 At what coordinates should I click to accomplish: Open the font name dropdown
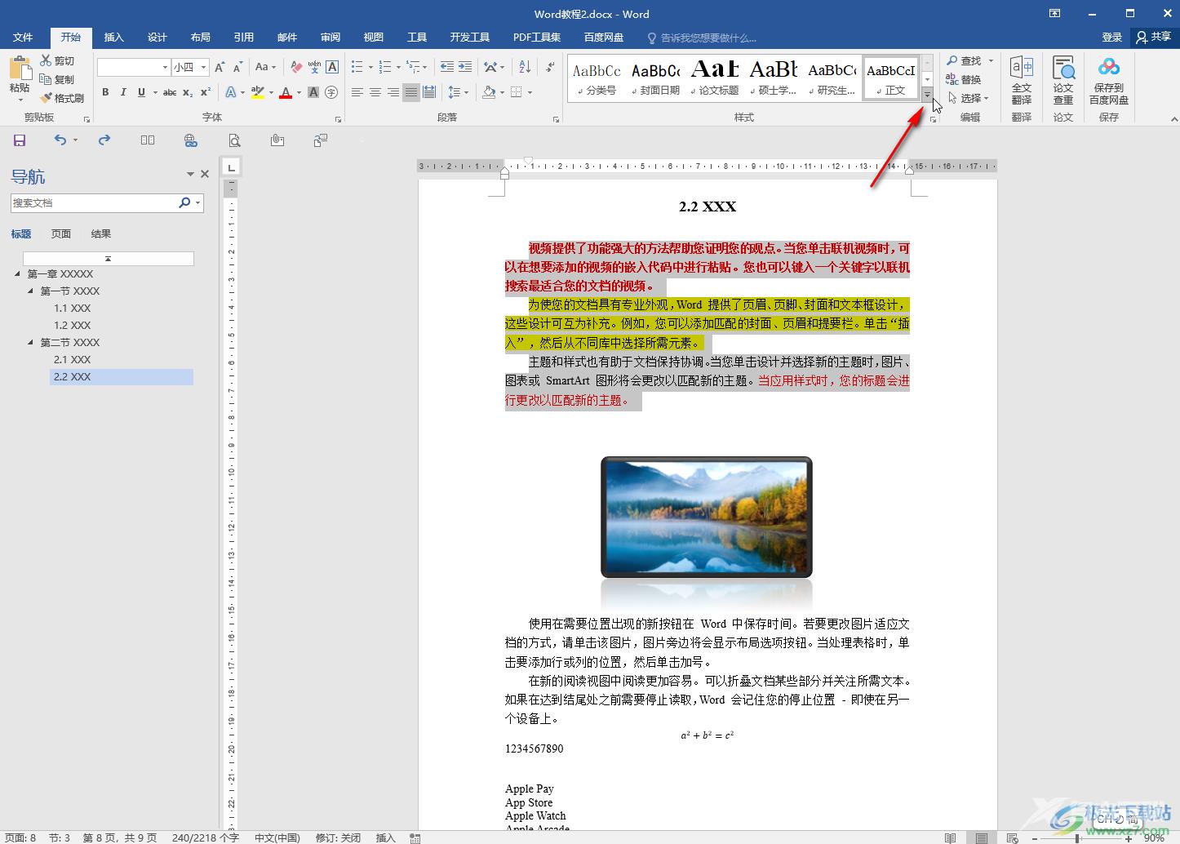[x=165, y=67]
